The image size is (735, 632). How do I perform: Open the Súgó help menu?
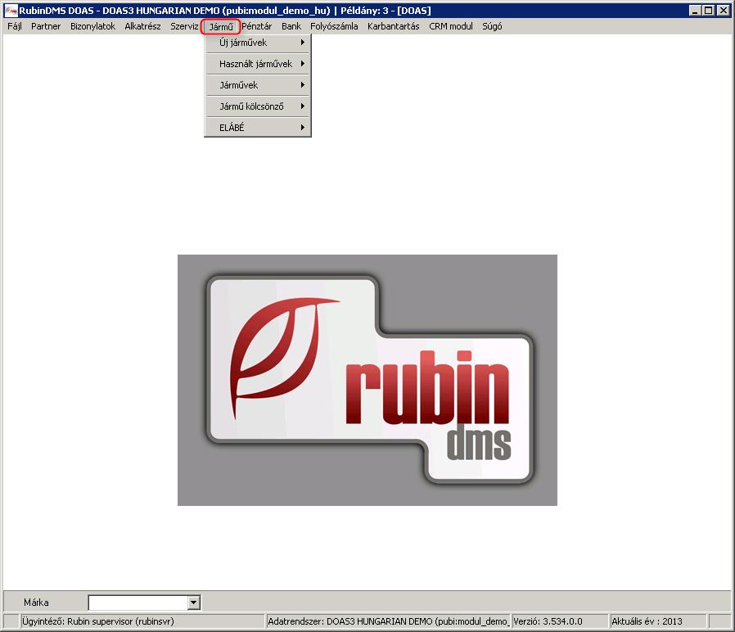coord(492,26)
